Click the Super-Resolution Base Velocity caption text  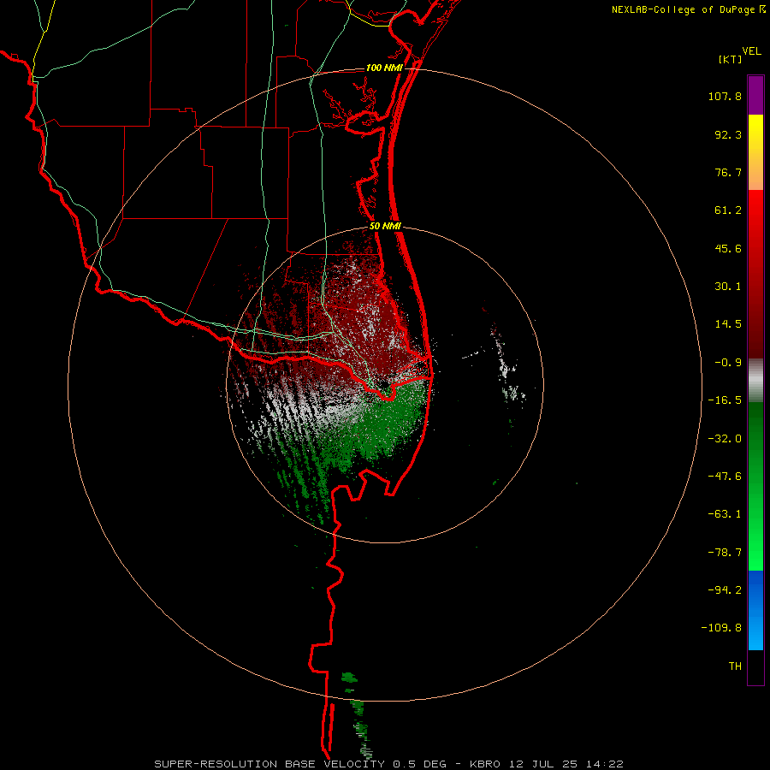388,764
